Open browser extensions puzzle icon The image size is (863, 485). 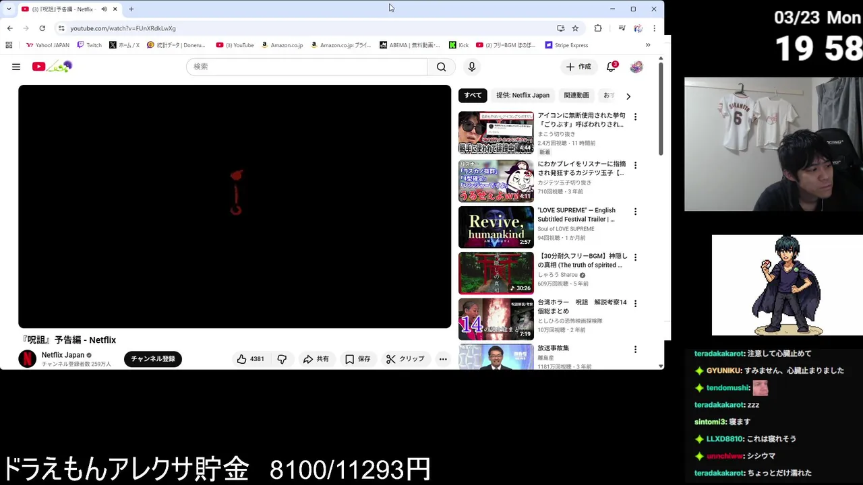tap(598, 28)
